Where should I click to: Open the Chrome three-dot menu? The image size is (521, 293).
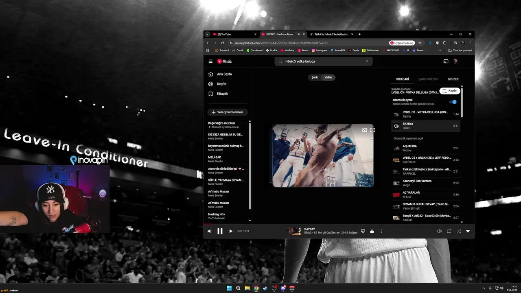tap(470, 43)
